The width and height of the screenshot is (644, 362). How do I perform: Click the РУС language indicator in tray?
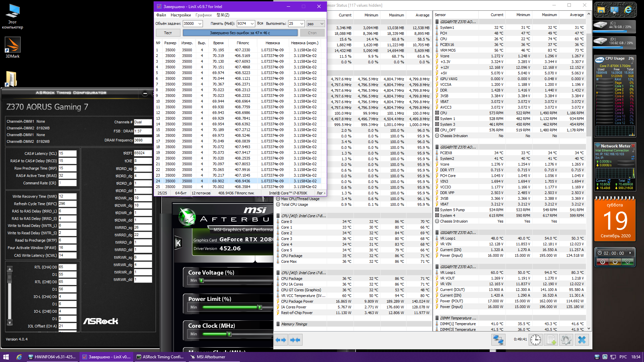(x=623, y=357)
